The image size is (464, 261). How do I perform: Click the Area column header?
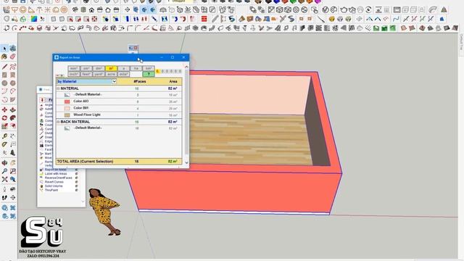(173, 81)
